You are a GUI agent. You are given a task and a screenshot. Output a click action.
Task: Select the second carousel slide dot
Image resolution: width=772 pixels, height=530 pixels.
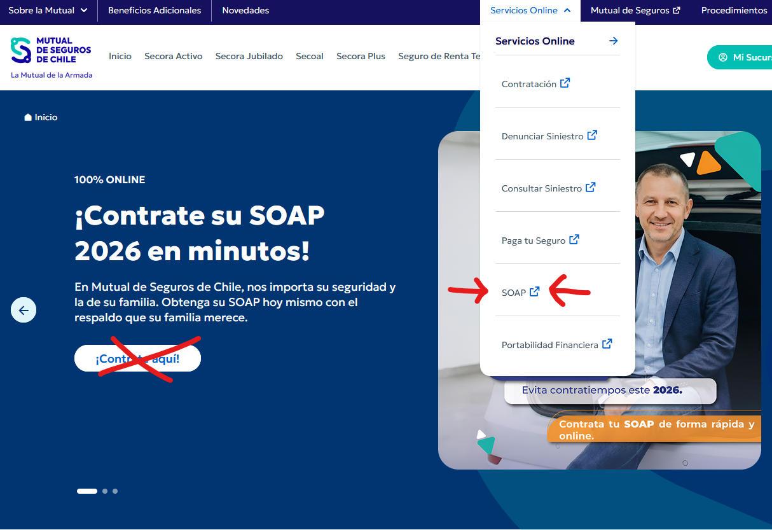tap(105, 491)
